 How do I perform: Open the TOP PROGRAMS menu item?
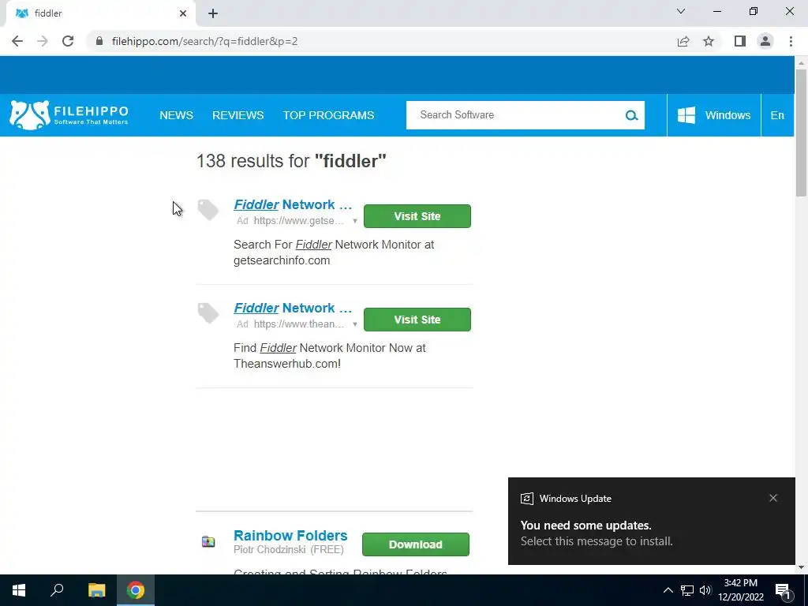coord(328,115)
